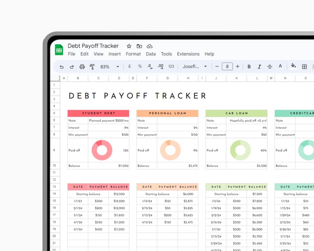
Task: Toggle strikethrough formatting
Action: click(270, 67)
